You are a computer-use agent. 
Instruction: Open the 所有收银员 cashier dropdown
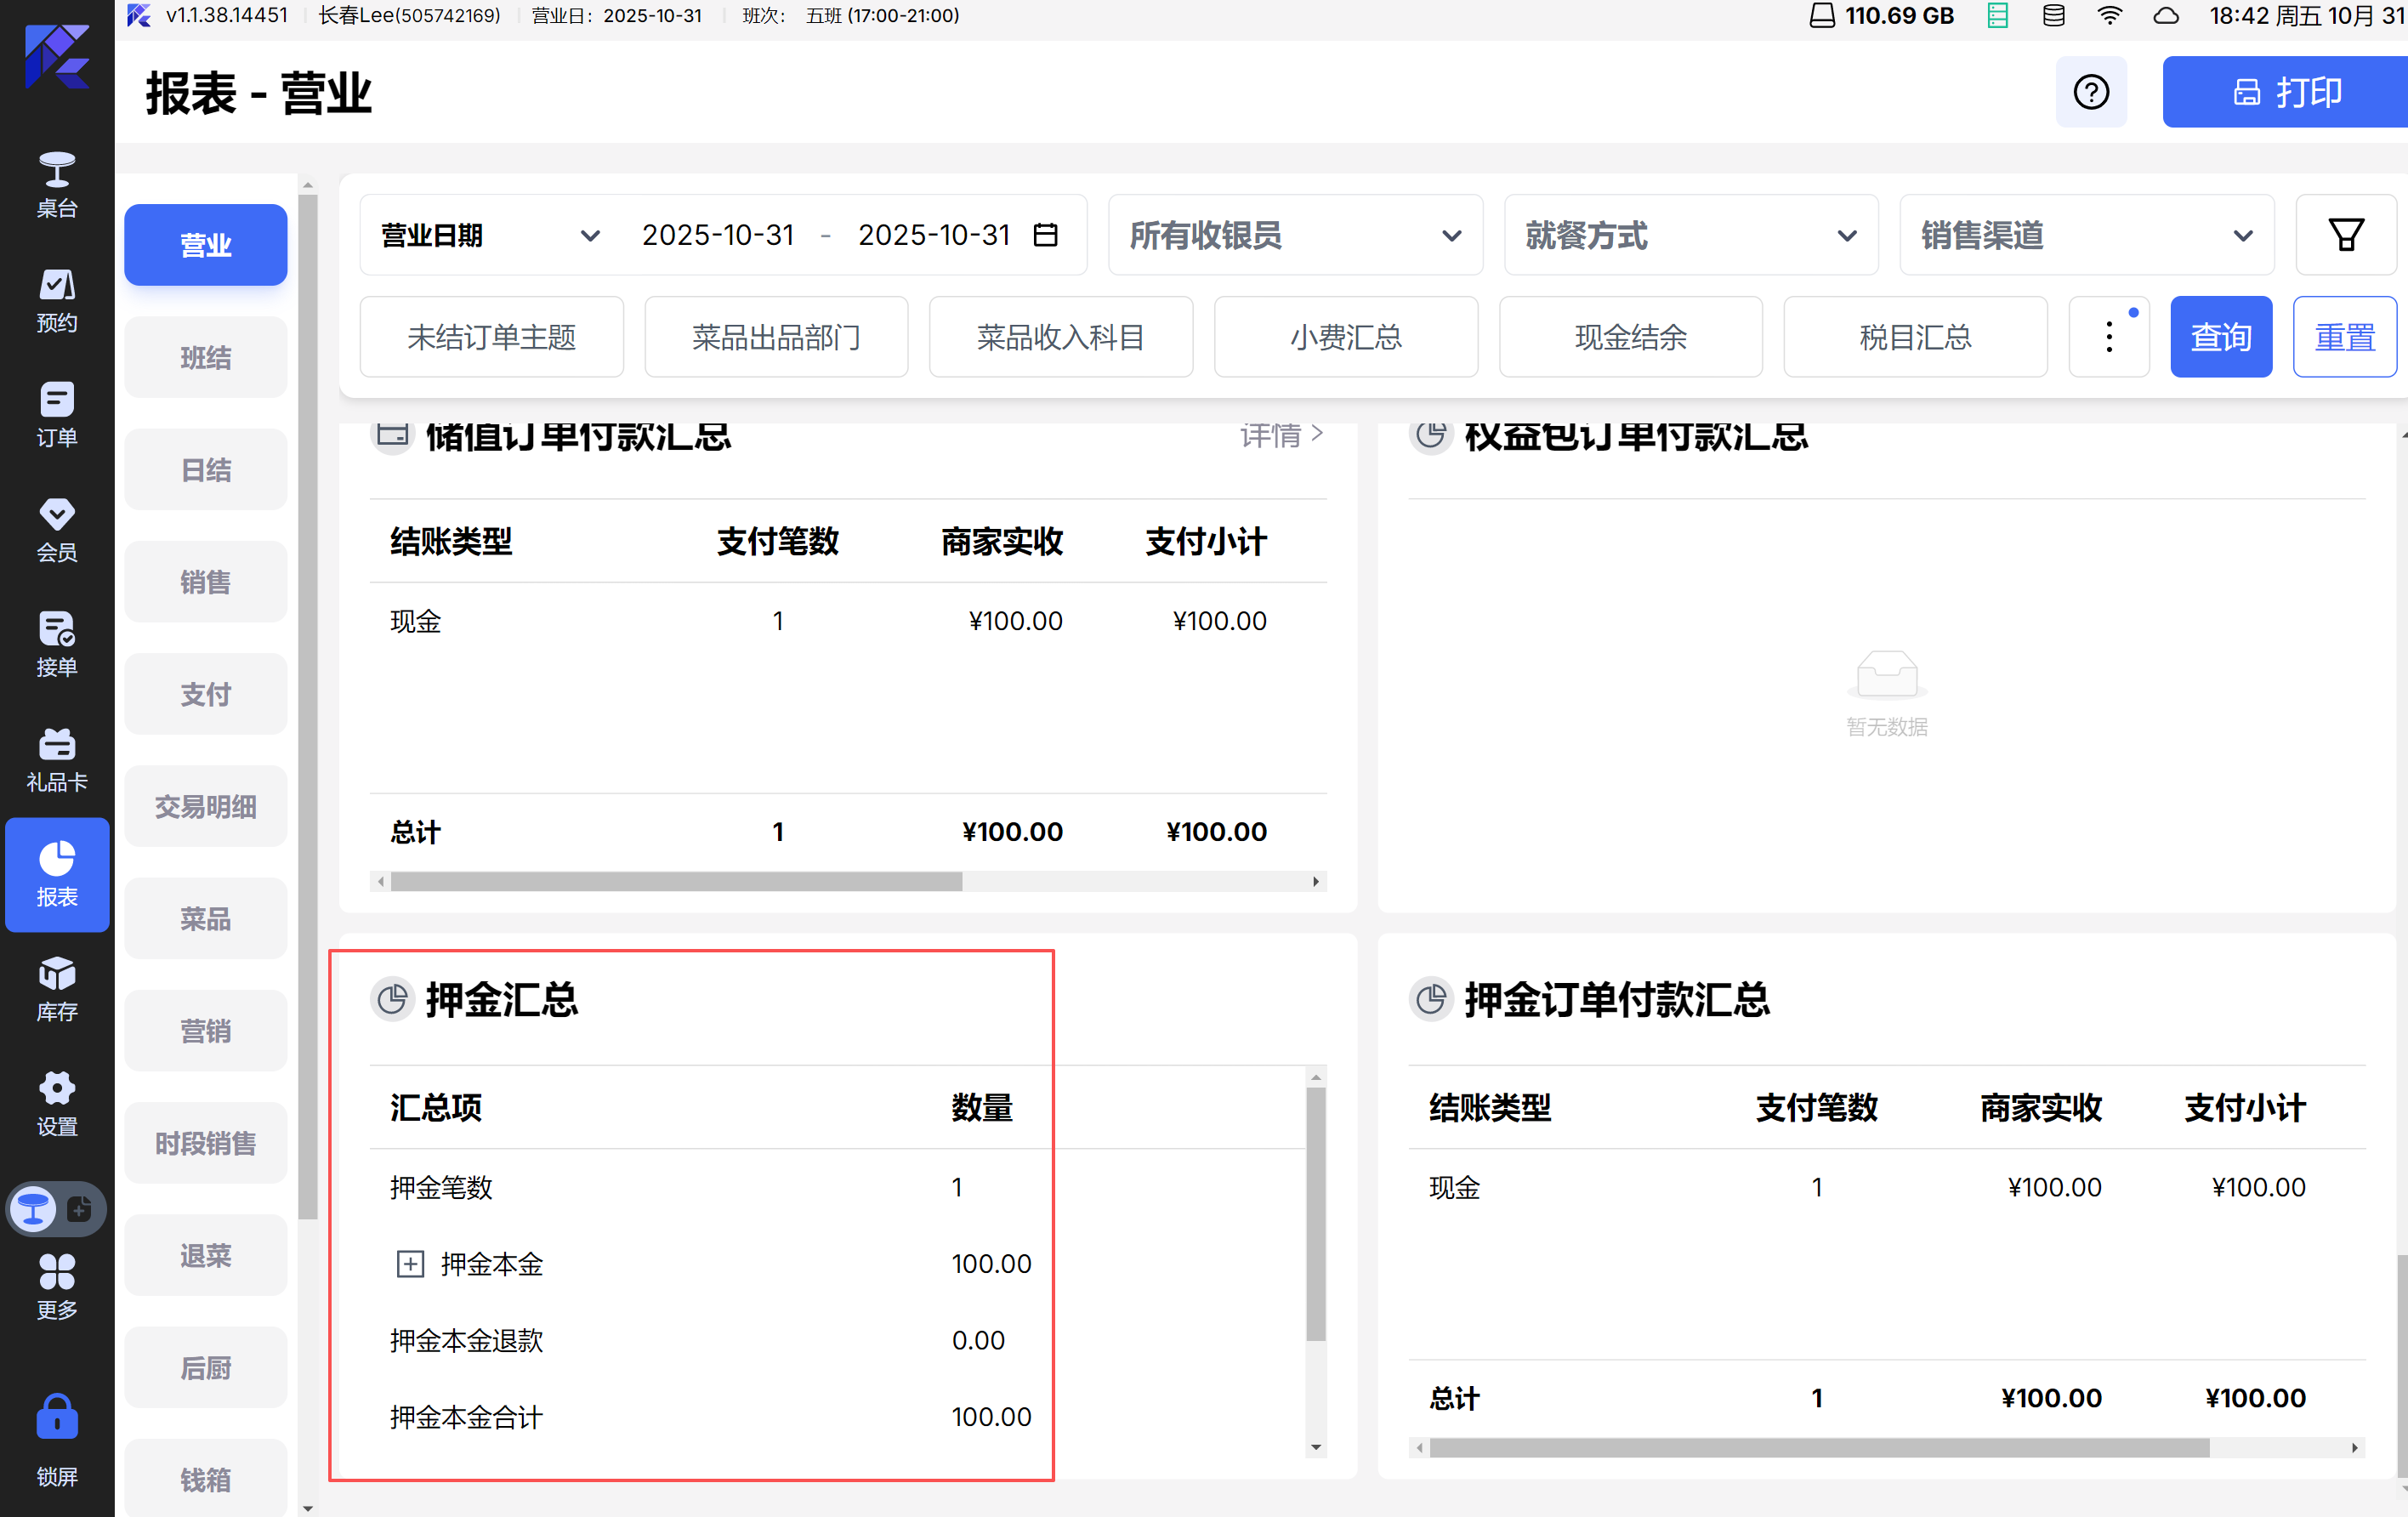[1294, 235]
